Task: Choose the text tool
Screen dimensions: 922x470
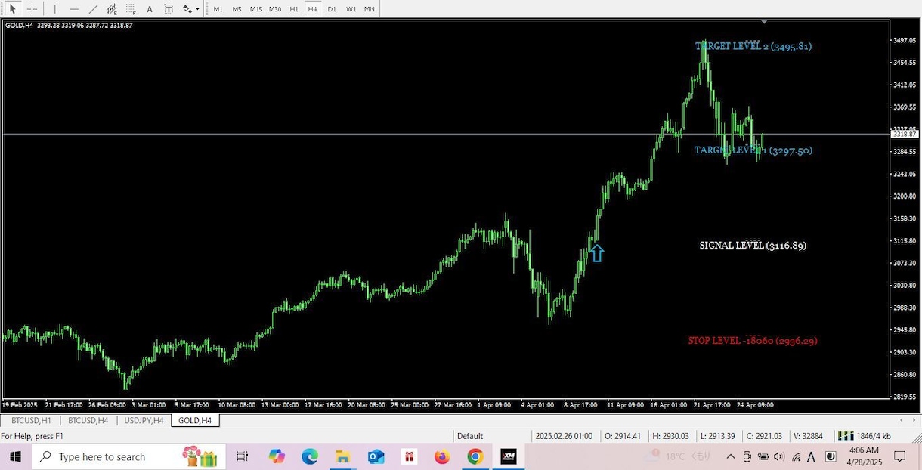Action: coord(150,9)
